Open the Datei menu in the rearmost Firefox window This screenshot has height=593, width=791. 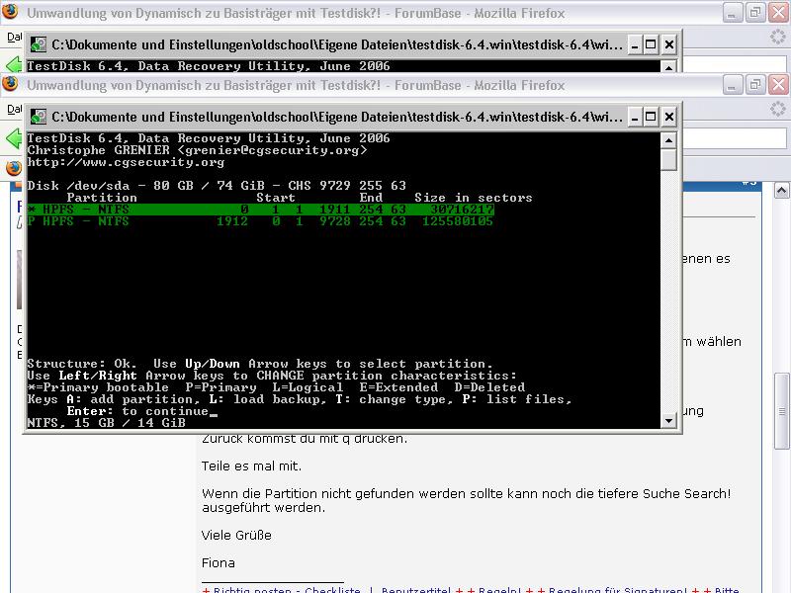click(15, 37)
